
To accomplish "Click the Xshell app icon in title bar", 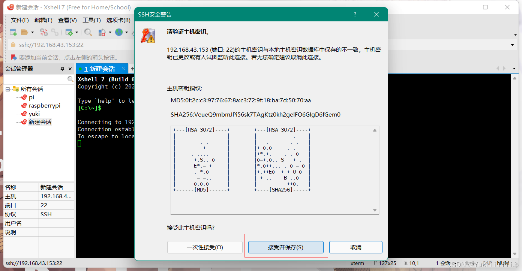I will pyautogui.click(x=10, y=7).
